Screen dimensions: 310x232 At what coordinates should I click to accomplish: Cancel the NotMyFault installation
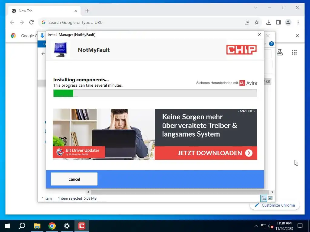click(74, 179)
